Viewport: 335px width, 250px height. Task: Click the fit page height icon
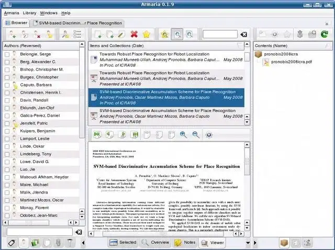coord(159,134)
